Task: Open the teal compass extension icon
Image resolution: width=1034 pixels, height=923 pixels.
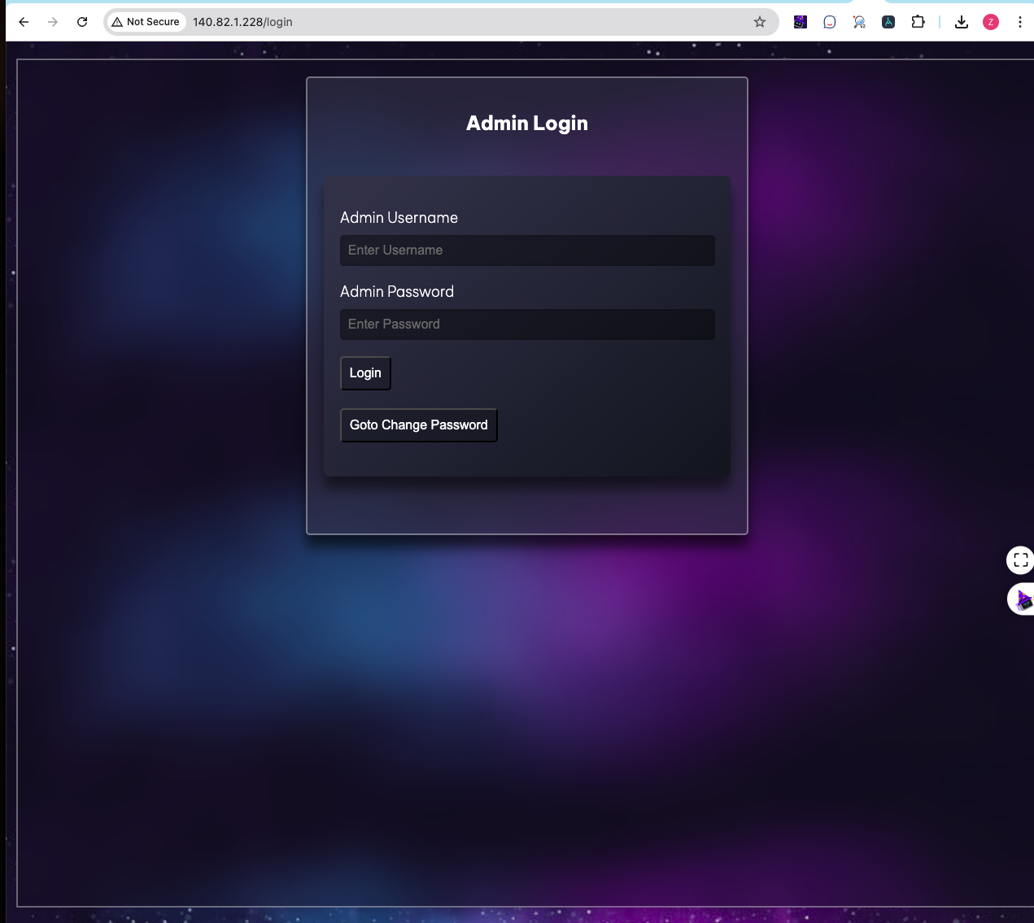Action: 888,22
